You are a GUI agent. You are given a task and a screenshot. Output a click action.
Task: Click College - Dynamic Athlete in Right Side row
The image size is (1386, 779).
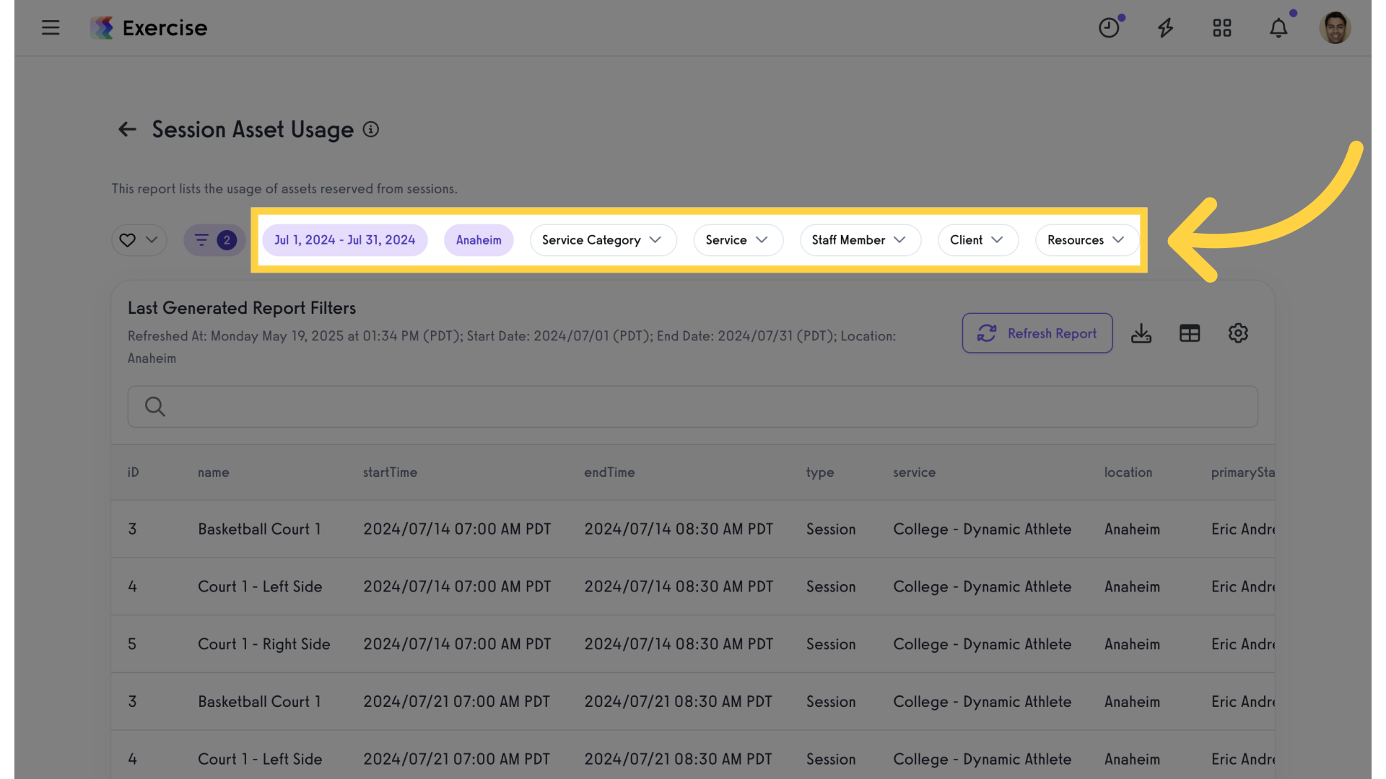pos(982,644)
